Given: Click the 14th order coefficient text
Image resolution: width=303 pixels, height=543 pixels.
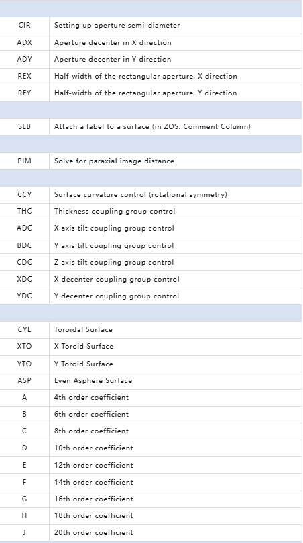Looking at the screenshot, I should tap(93, 482).
